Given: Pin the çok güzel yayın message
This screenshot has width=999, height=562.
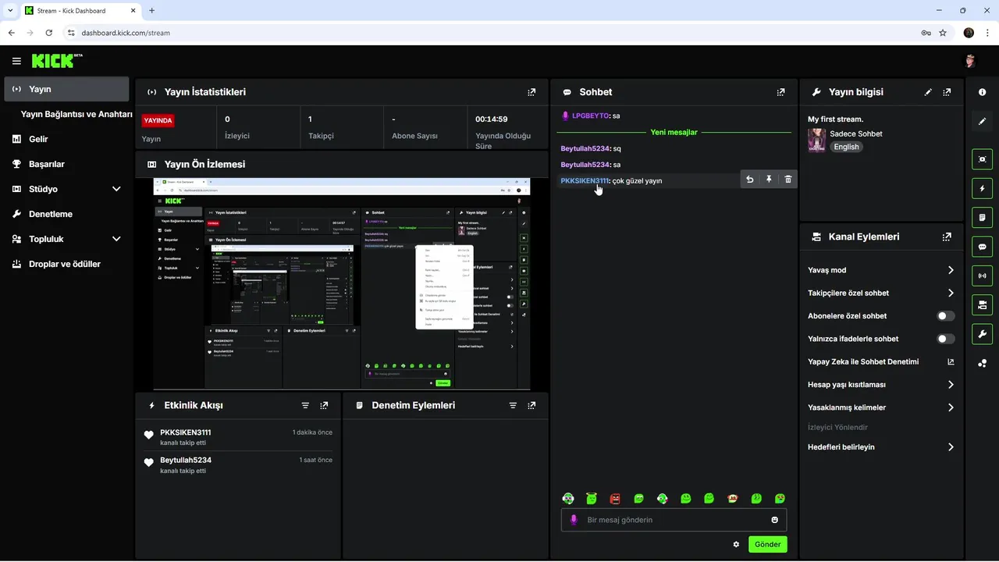Looking at the screenshot, I should 769,180.
